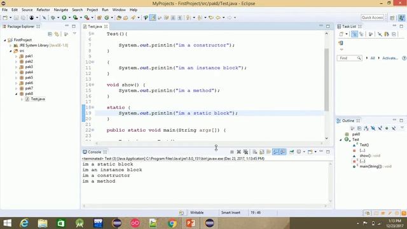Screen dimensions: 407x229
Task: Click Remove All Terminated Launches double-X icon
Action: tap(245, 152)
